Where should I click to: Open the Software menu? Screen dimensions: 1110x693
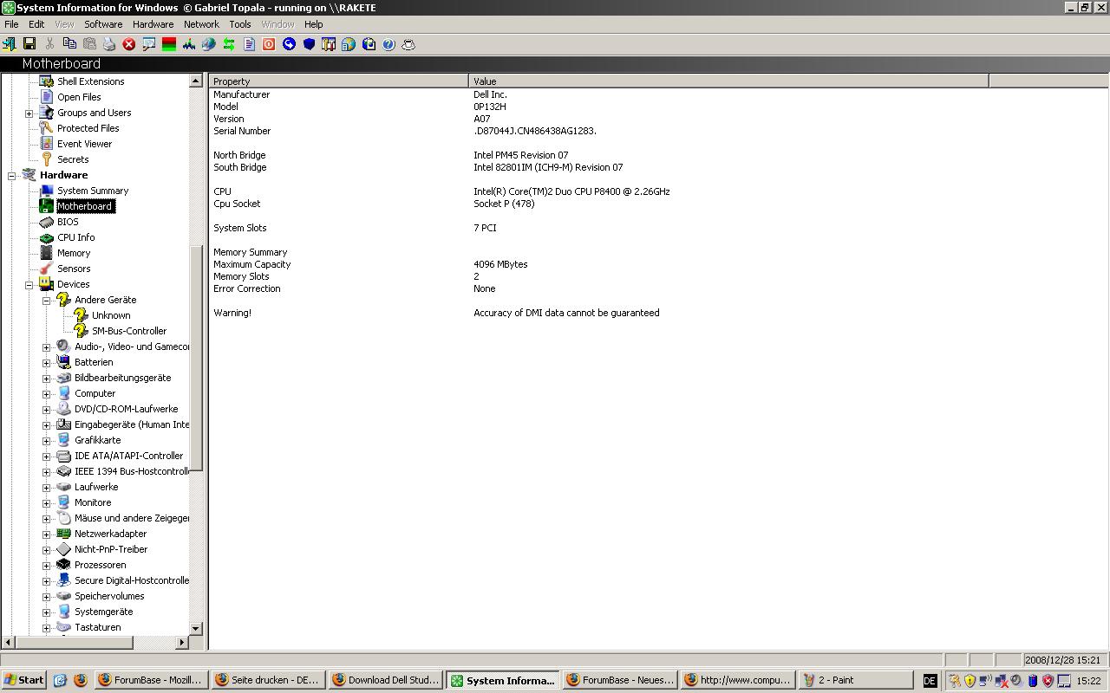(103, 24)
